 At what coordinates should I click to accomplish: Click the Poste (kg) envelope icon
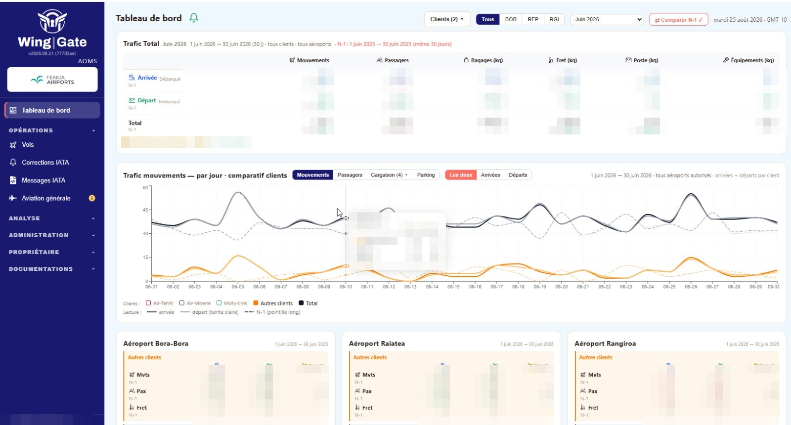click(x=629, y=60)
